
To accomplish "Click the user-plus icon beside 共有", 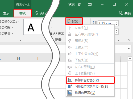I will coord(120,13).
